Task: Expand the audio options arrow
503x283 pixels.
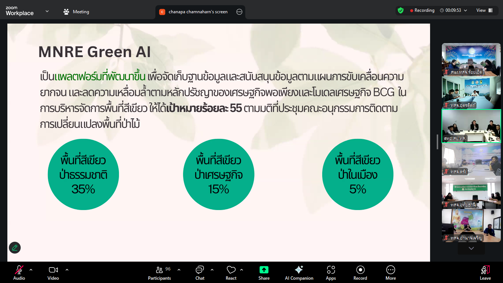Action: (31, 270)
